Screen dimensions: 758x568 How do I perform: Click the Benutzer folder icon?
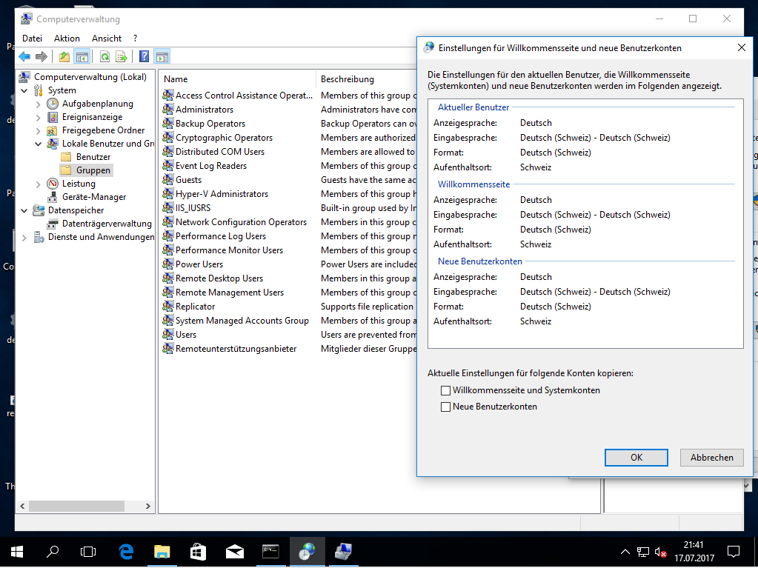[66, 157]
